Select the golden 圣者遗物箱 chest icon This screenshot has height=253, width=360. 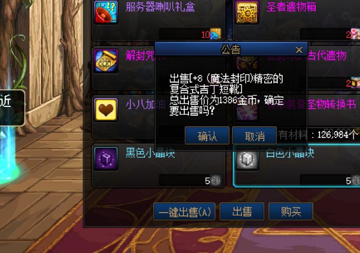[x=247, y=12]
